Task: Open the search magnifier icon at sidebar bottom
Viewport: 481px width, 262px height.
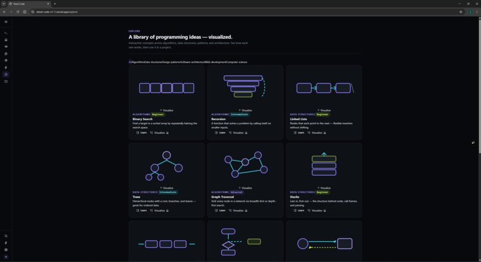Action: tap(6, 236)
